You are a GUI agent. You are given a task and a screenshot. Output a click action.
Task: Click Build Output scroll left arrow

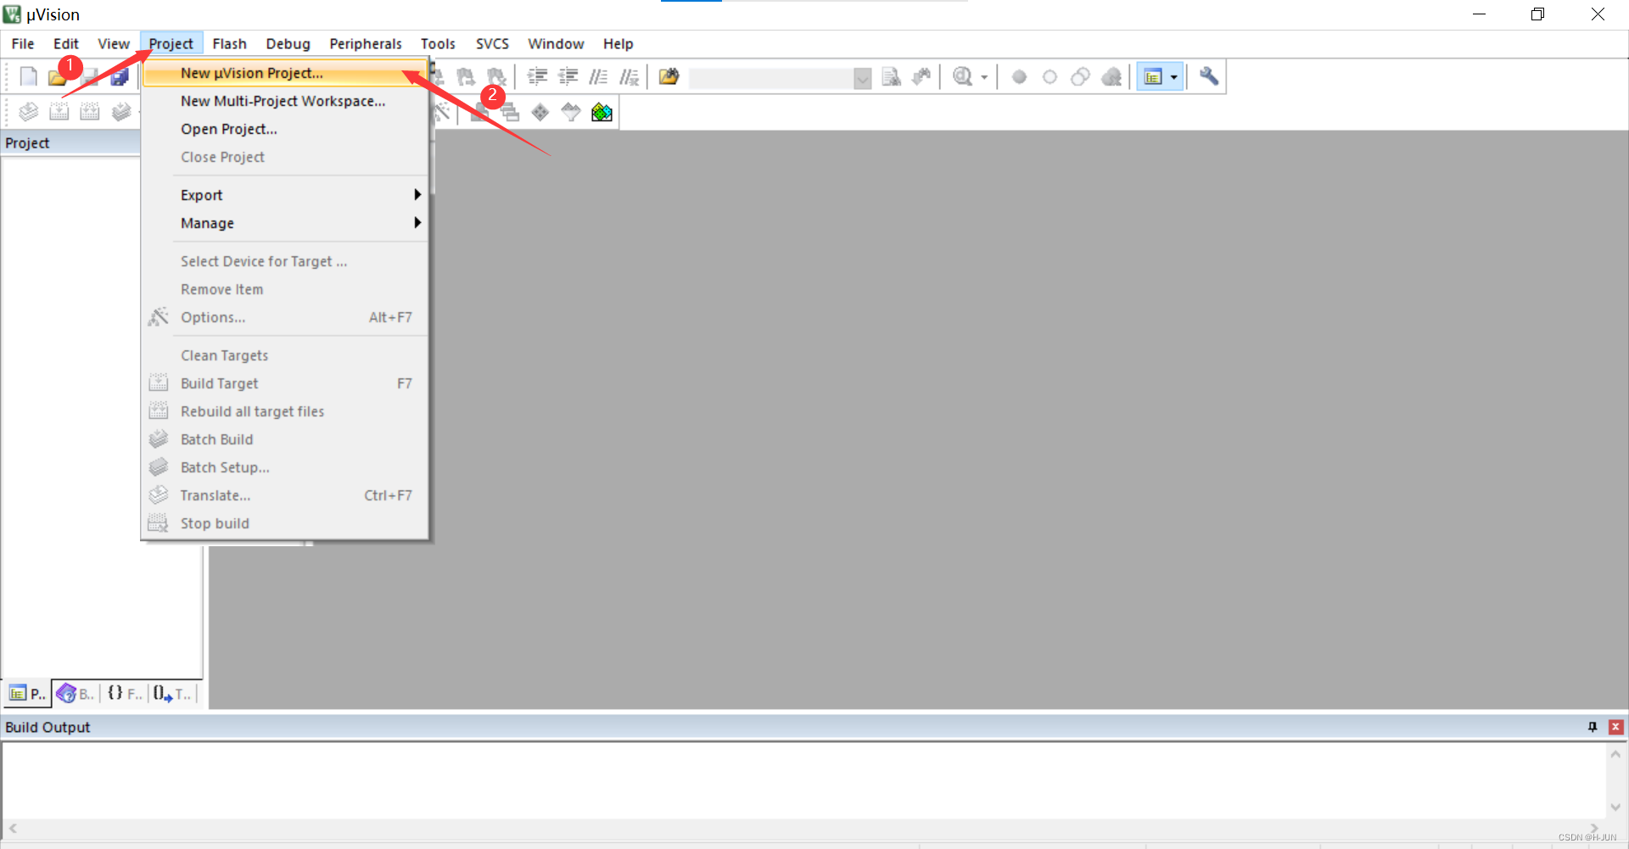pos(13,829)
